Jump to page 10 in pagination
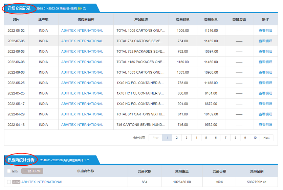The width and height of the screenshot is (283, 190). pyautogui.click(x=255, y=138)
